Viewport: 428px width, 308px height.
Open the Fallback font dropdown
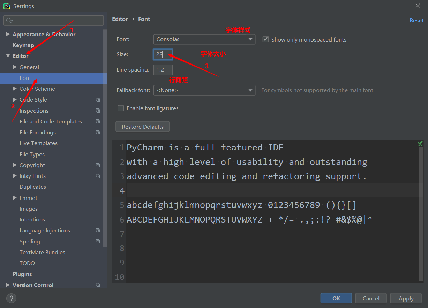(x=204, y=90)
